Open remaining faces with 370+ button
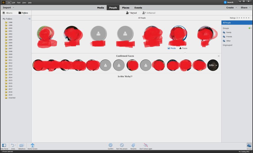This screenshot has height=153, width=253. [x=213, y=65]
